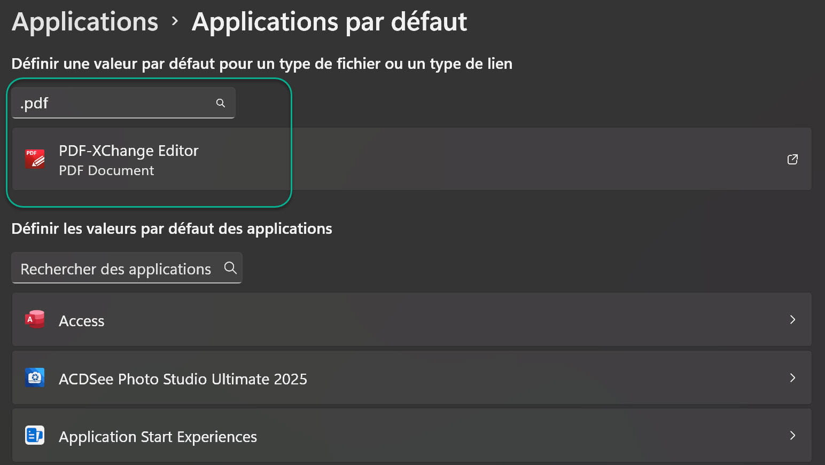Focus the Rechercher des applications field
This screenshot has height=465, width=825.
click(115, 269)
